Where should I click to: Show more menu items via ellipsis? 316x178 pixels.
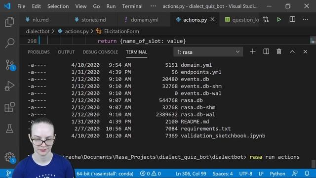click(153, 6)
